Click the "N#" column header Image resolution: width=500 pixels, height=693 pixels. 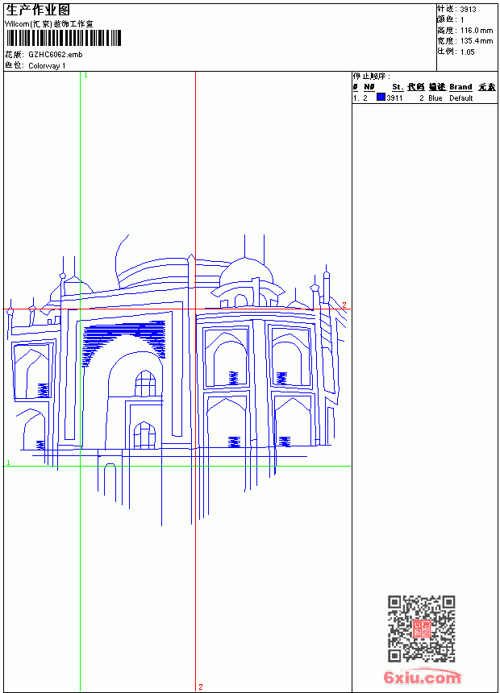coord(369,87)
